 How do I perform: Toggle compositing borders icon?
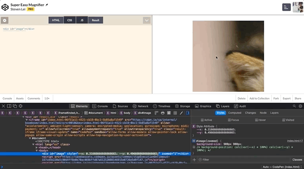tap(169, 113)
